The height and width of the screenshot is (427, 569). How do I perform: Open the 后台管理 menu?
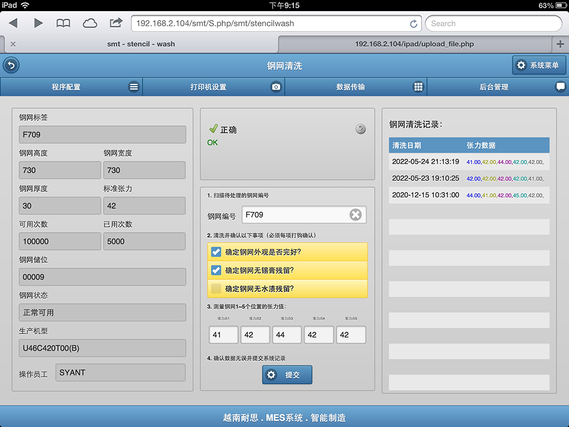point(498,87)
